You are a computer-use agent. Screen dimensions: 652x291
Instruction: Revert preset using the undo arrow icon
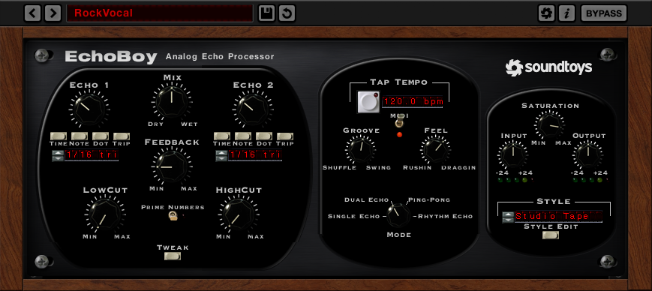287,13
